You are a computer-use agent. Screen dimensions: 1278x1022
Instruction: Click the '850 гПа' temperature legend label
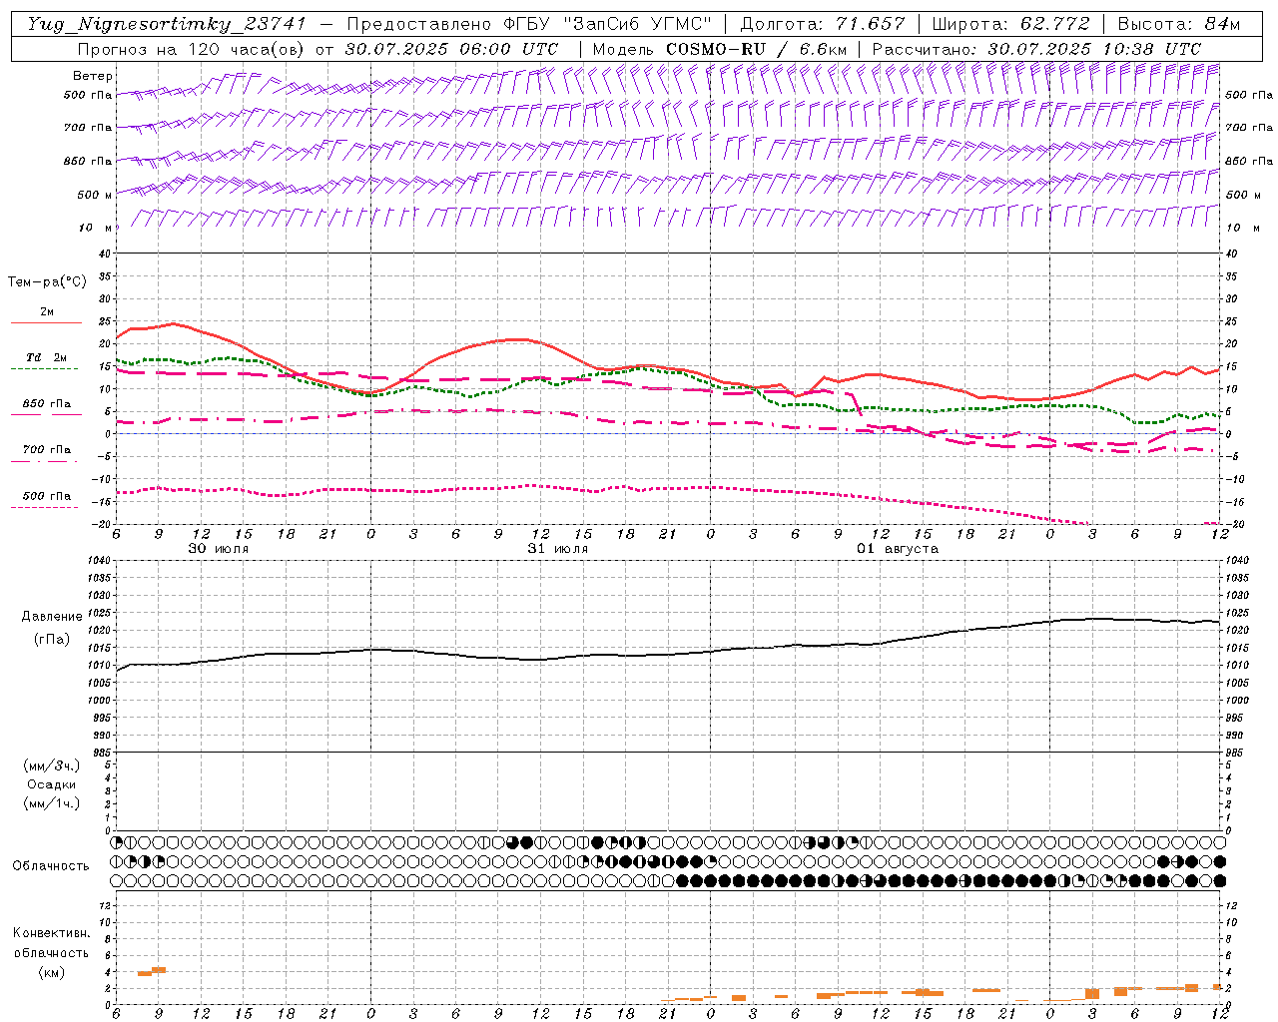(x=47, y=404)
